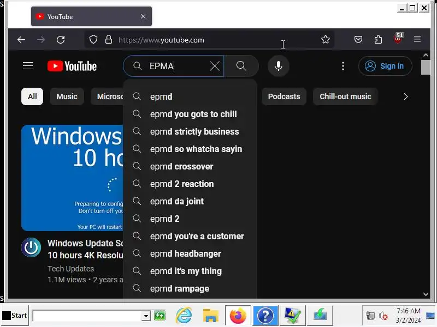Click the network tray icon
Screen dimensions: 437x327
370,316
